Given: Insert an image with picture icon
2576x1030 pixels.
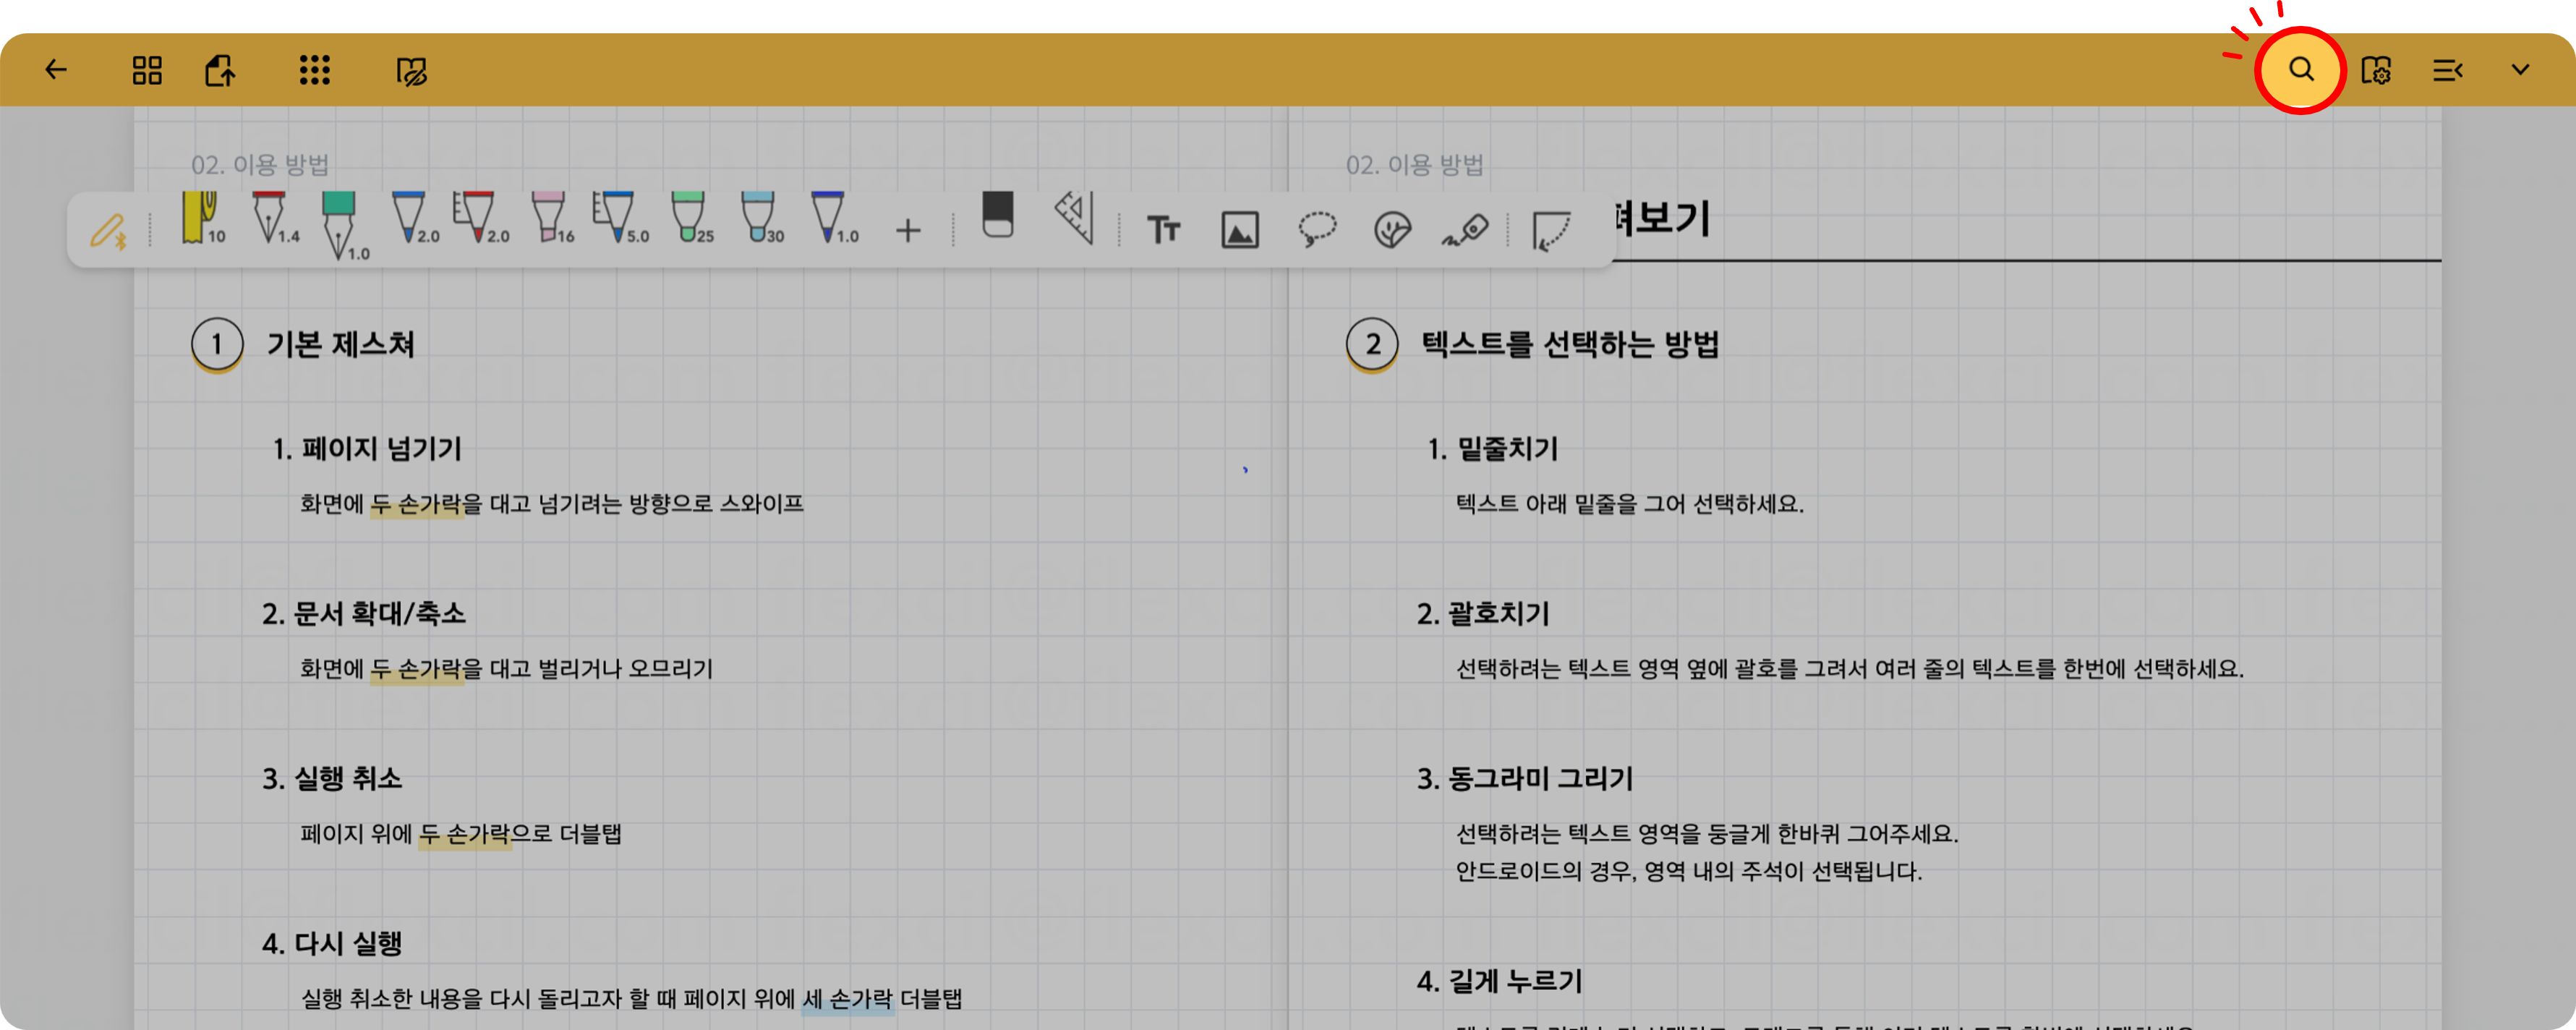Looking at the screenshot, I should click(x=1240, y=231).
